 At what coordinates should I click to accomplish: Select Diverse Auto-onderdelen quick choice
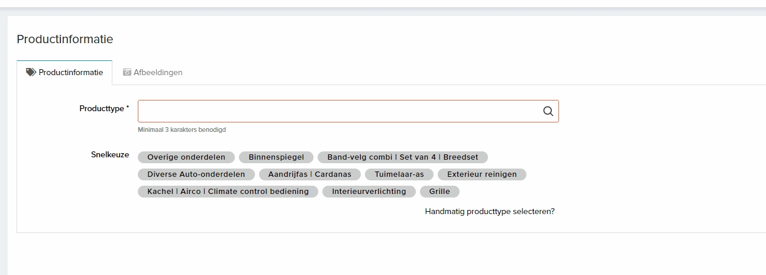[x=196, y=174]
